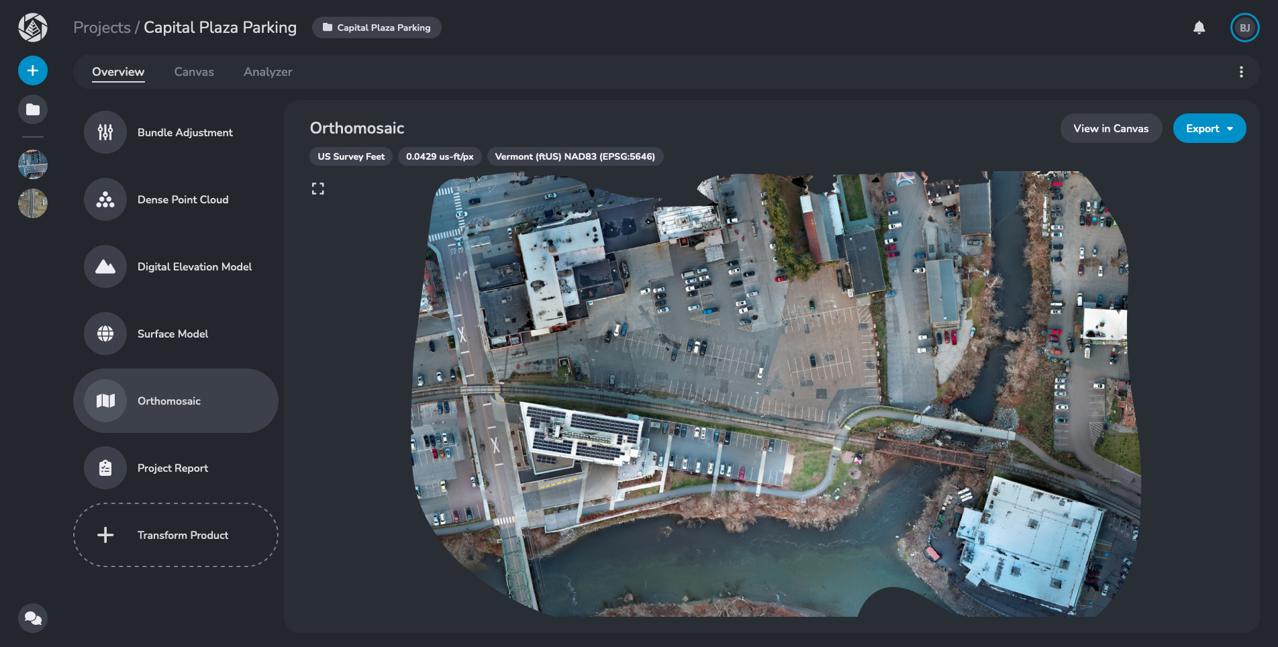The width and height of the screenshot is (1278, 647).
Task: Open the Project Report item
Action: tap(173, 468)
